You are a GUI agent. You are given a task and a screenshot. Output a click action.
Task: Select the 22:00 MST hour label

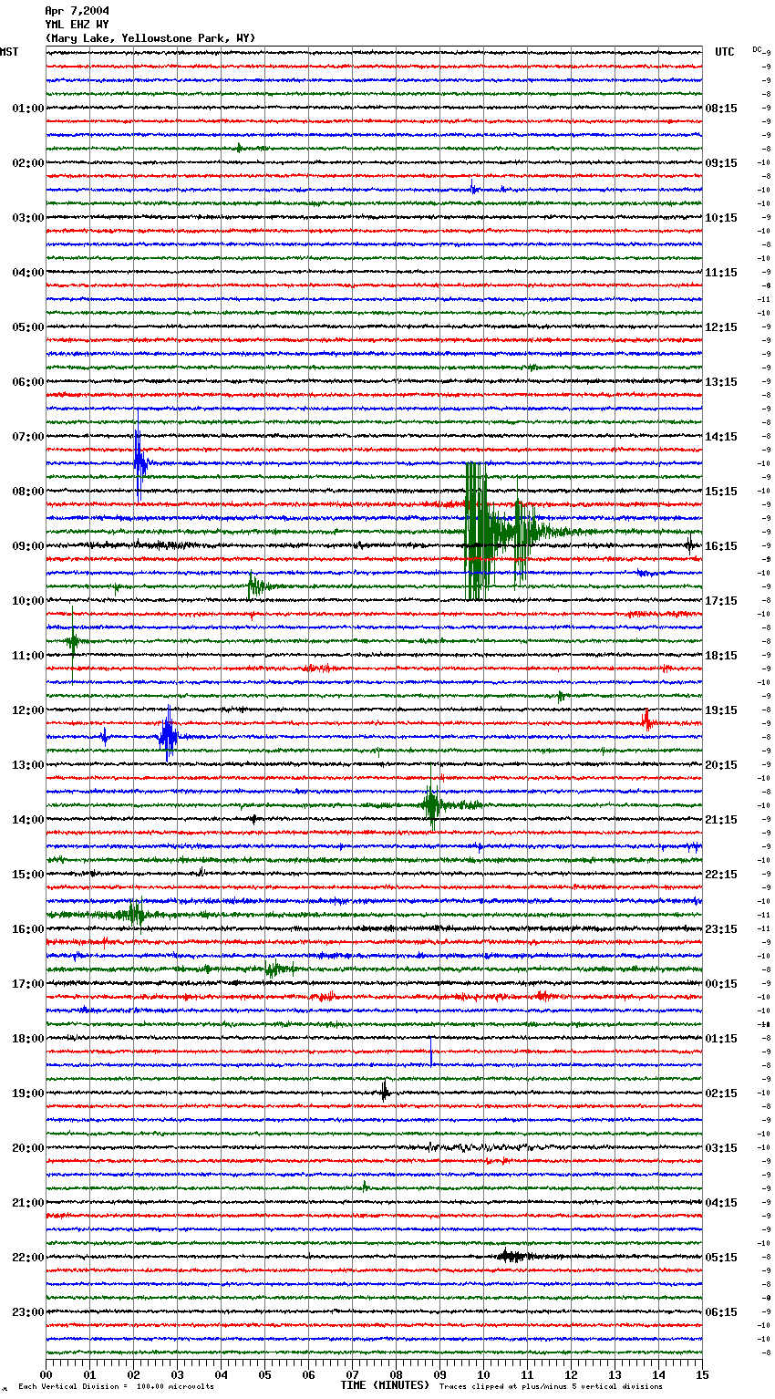click(28, 1258)
